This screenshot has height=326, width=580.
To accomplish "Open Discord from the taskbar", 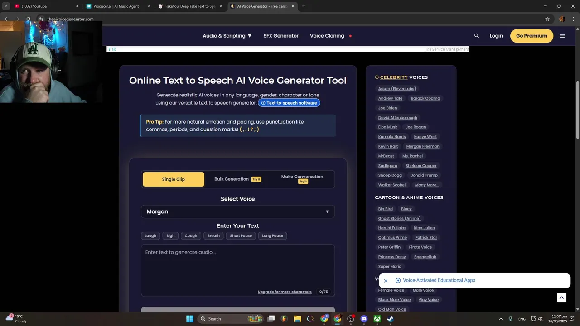I will pyautogui.click(x=364, y=319).
